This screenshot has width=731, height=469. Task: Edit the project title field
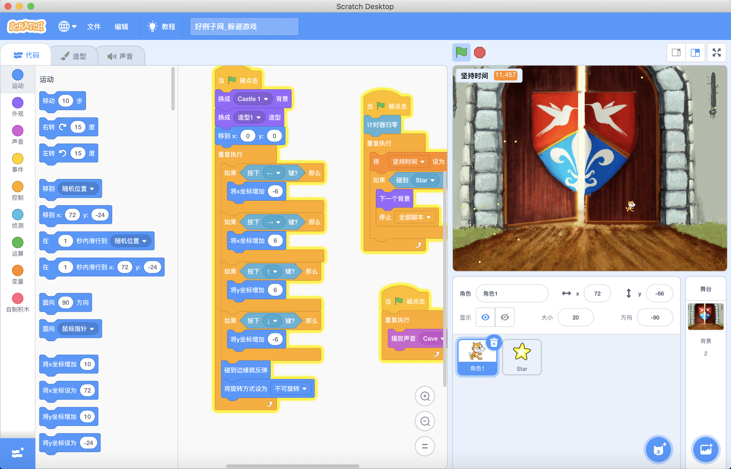click(244, 27)
